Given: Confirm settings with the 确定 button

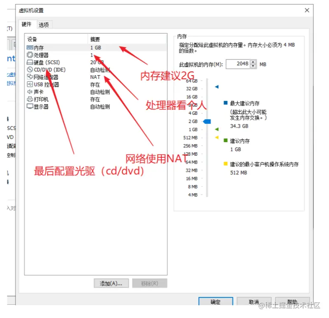Looking at the screenshot, I should 216,302.
